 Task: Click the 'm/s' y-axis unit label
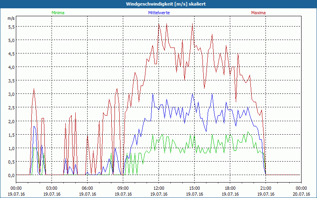[11, 18]
